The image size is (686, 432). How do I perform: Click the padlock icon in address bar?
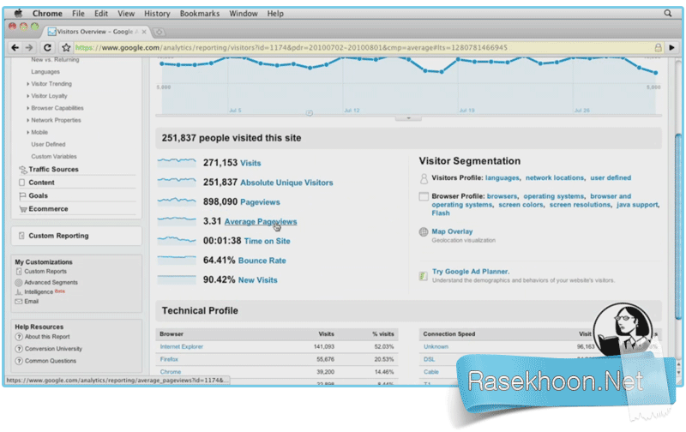click(x=658, y=47)
